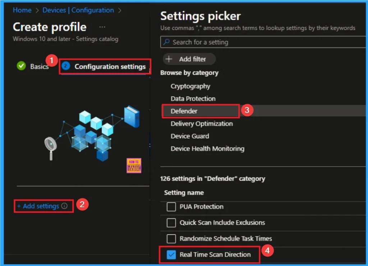The width and height of the screenshot is (368, 266).
Task: Enable the PUA Protection checkbox
Action: 171,206
